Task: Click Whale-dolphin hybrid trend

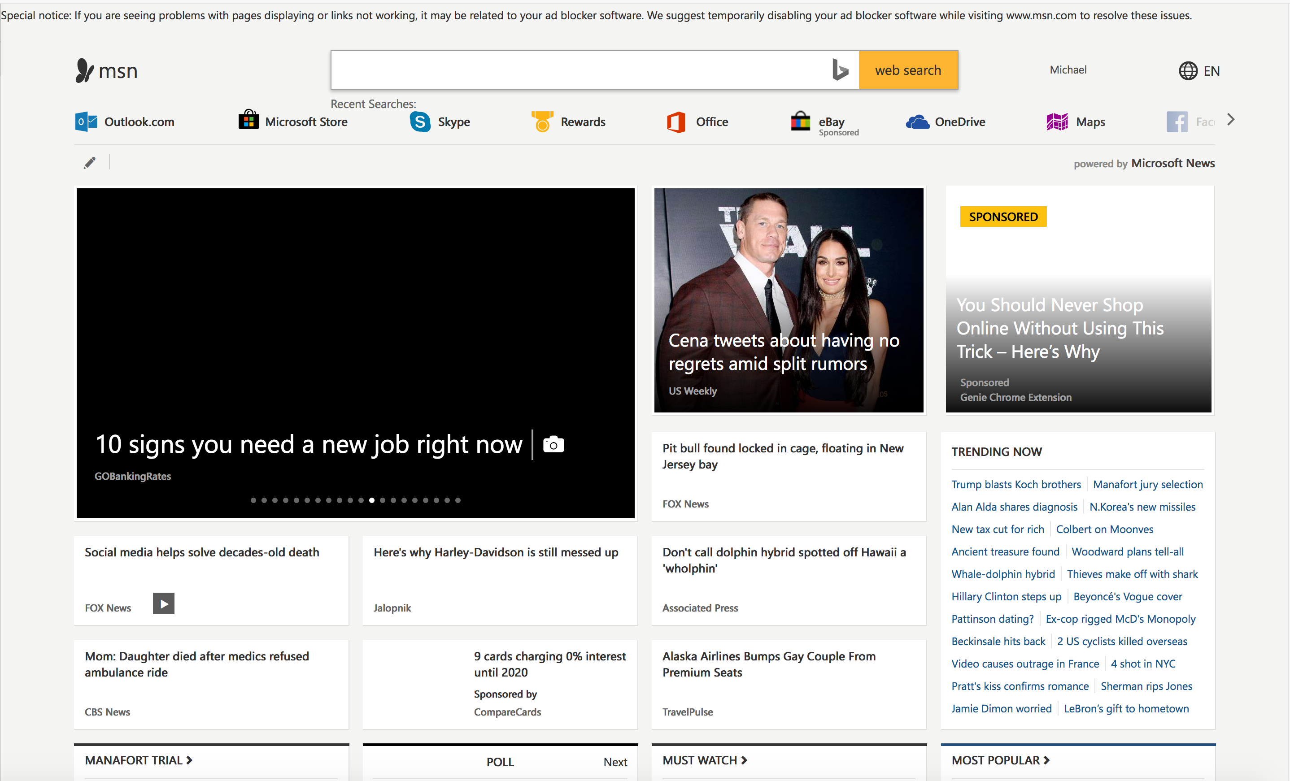Action: coord(1003,574)
